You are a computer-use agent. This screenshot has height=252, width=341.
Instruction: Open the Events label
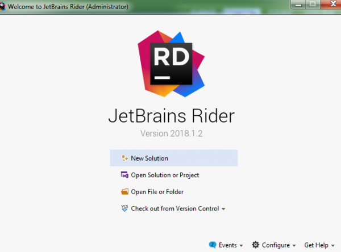(228, 245)
